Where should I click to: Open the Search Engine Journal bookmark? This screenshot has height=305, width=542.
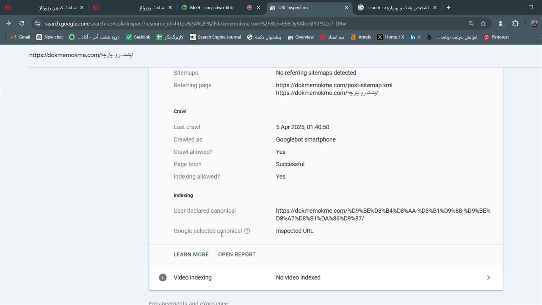[215, 37]
